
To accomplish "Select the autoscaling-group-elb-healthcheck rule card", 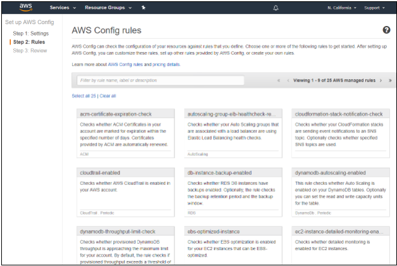I will pos(233,134).
